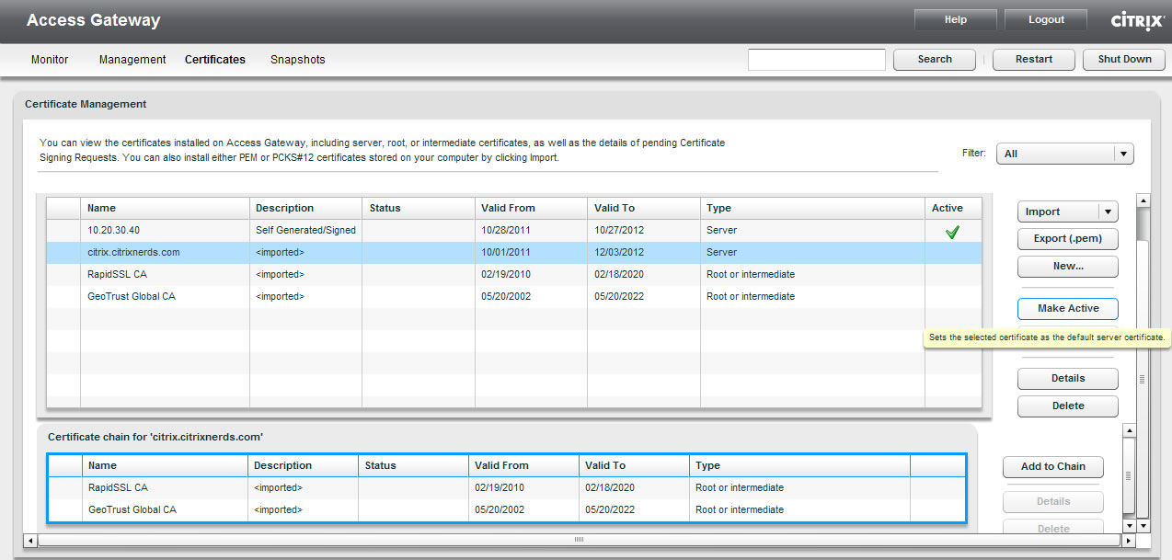Click the Restart button
Screen dimensions: 1172x560
pyautogui.click(x=1034, y=60)
